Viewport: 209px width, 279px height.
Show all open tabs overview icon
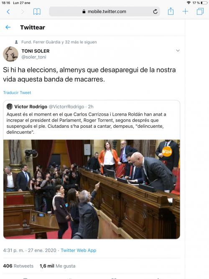200,12
